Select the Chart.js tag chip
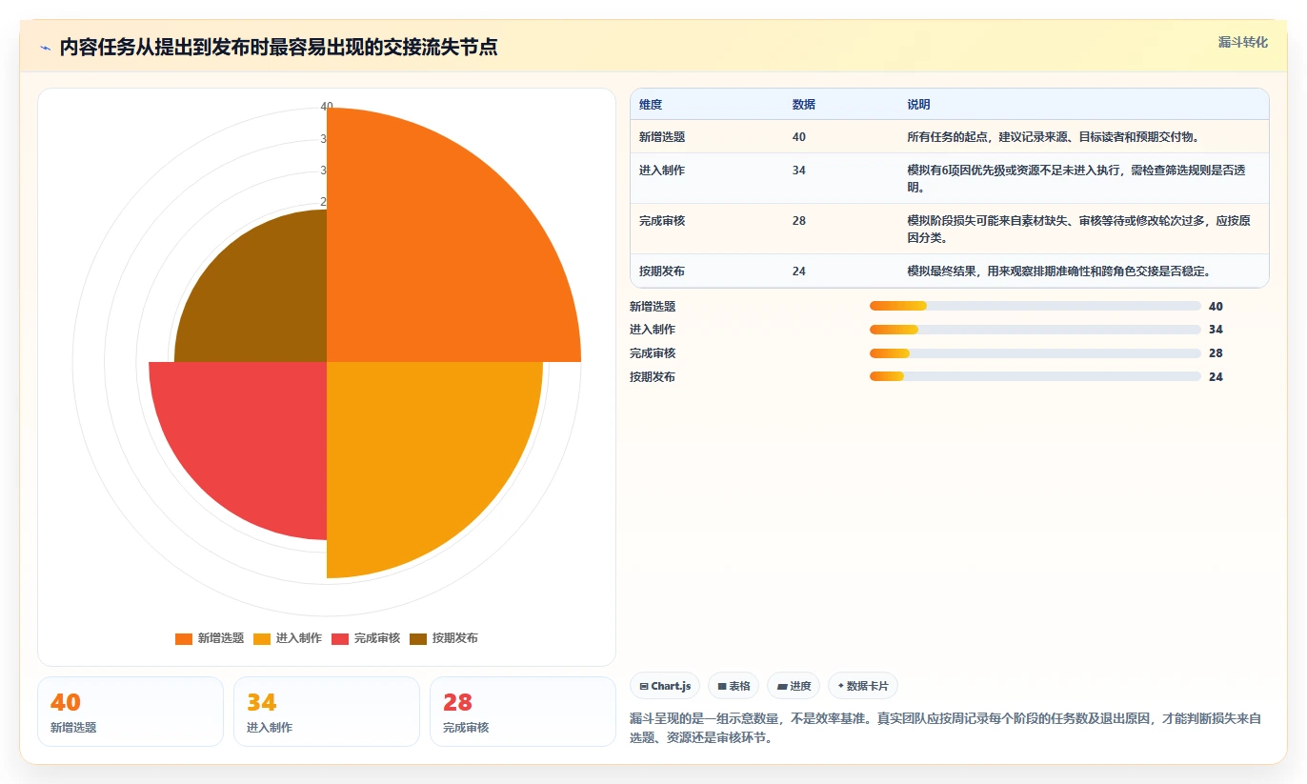Viewport: 1307px width, 784px height. click(x=665, y=686)
